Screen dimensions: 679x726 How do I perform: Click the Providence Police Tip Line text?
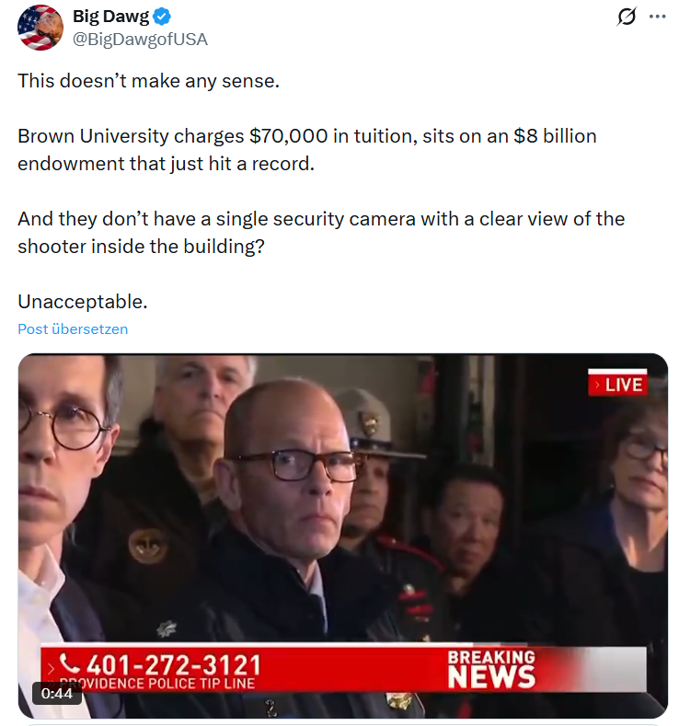[x=157, y=684]
